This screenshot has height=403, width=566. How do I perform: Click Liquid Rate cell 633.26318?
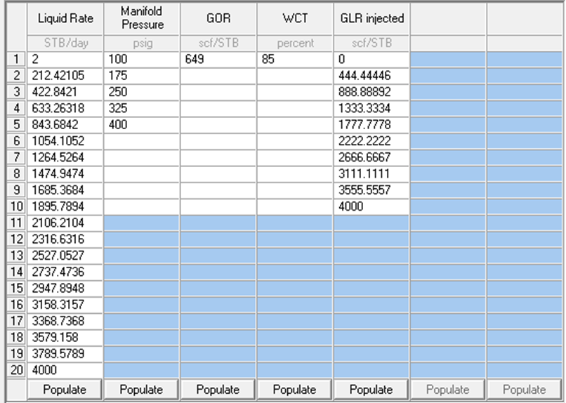pyautogui.click(x=65, y=108)
